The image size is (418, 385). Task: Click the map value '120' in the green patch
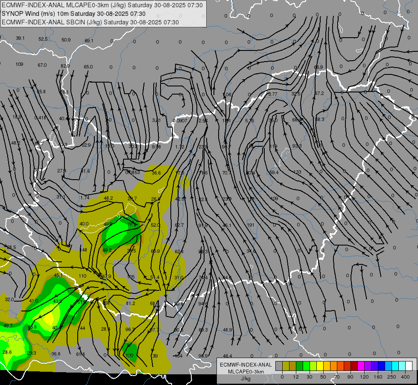coord(129,355)
